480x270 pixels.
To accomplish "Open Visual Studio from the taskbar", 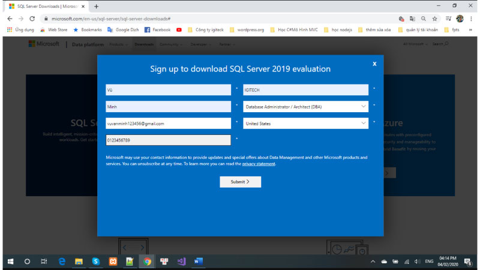I will click(x=182, y=262).
